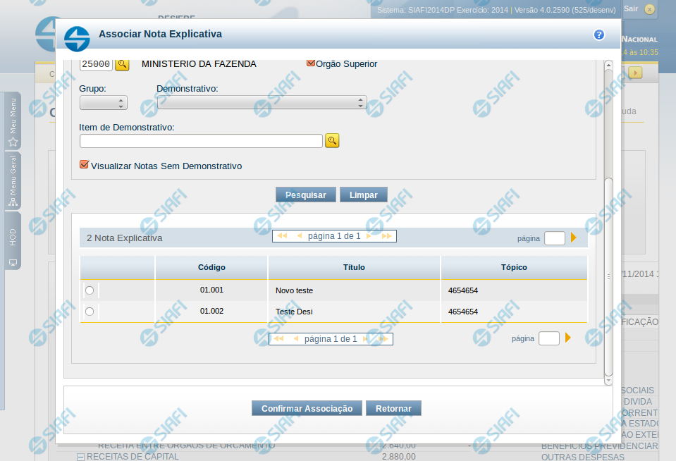
Task: Click bottom go-to-page arrow icon
Action: coord(567,338)
